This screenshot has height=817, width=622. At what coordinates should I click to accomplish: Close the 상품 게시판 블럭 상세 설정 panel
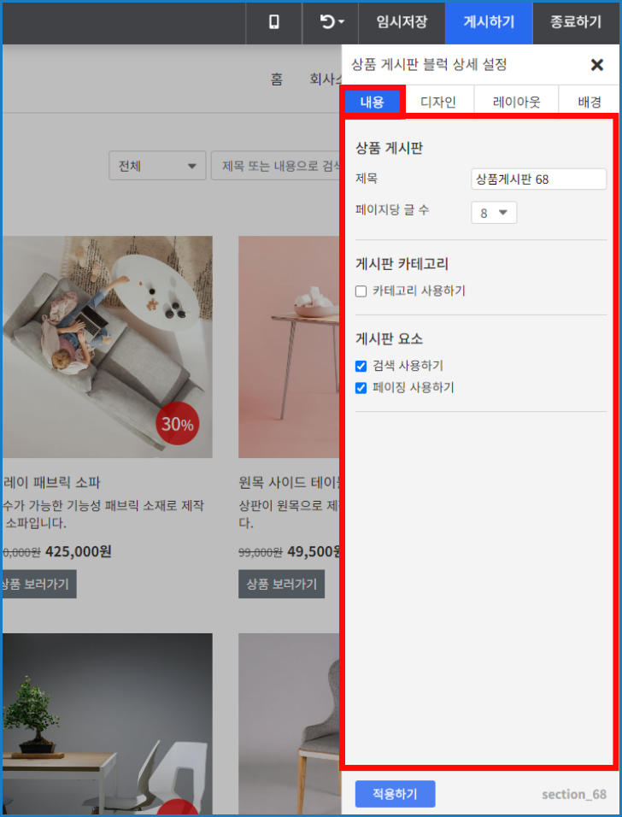(597, 65)
